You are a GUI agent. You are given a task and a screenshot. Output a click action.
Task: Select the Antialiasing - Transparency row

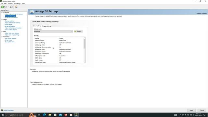point(59,54)
